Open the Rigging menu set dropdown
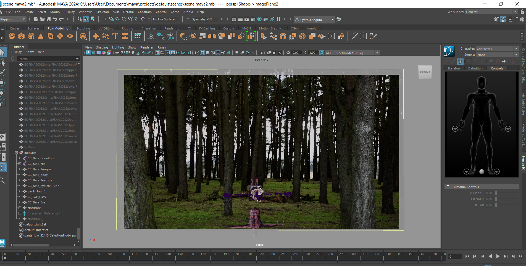The width and height of the screenshot is (526, 266). click(x=13, y=19)
